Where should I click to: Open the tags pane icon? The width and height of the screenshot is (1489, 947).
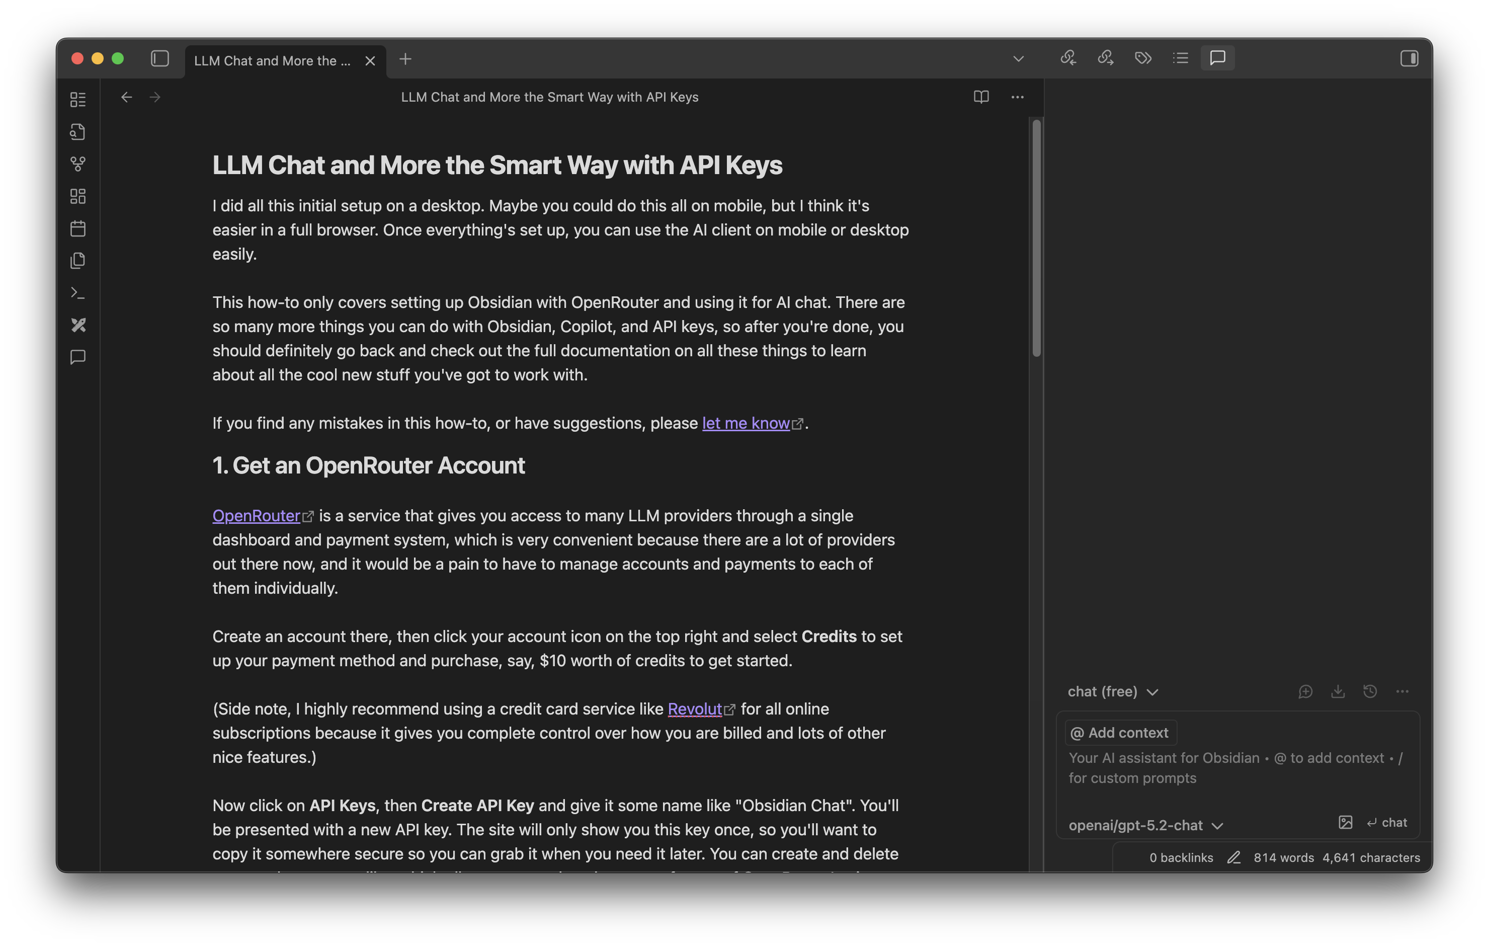point(1143,58)
